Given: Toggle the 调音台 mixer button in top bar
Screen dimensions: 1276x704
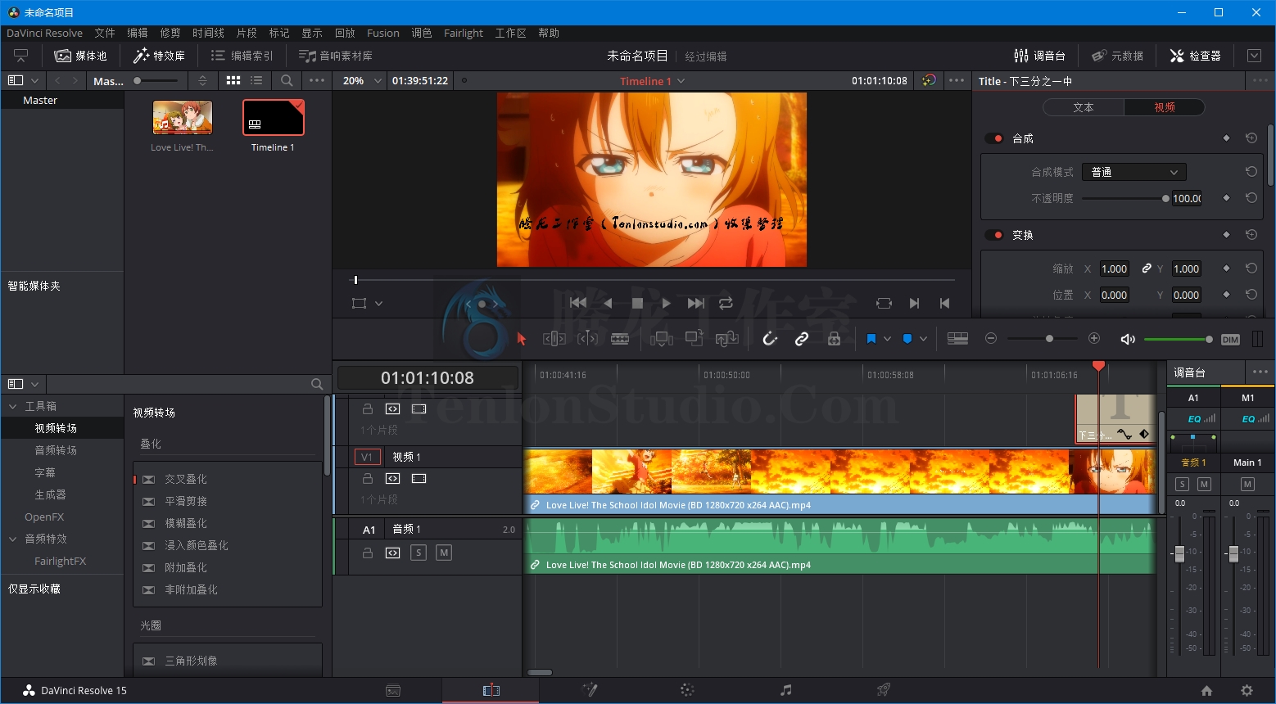Looking at the screenshot, I should coord(1039,56).
